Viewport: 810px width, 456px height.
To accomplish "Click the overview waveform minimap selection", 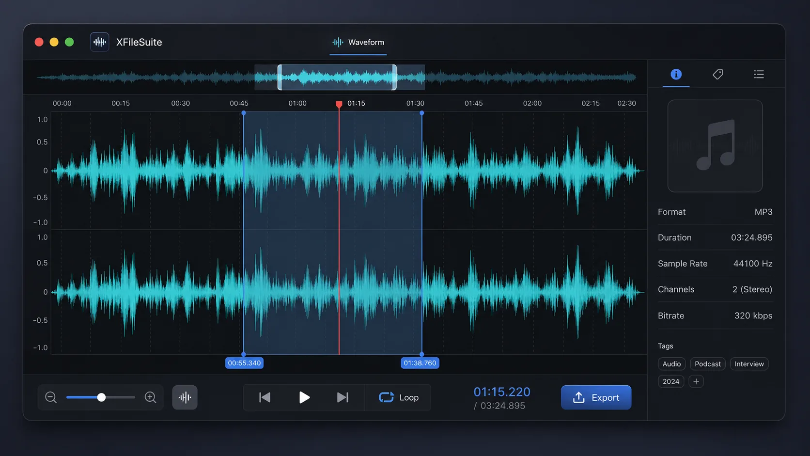I will click(x=337, y=77).
